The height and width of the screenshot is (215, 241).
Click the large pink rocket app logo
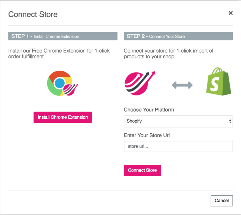[139, 83]
